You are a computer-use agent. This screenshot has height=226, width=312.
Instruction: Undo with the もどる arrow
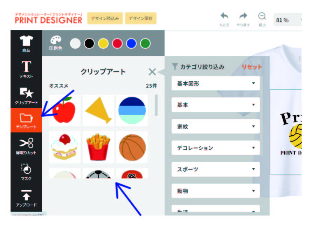224,19
